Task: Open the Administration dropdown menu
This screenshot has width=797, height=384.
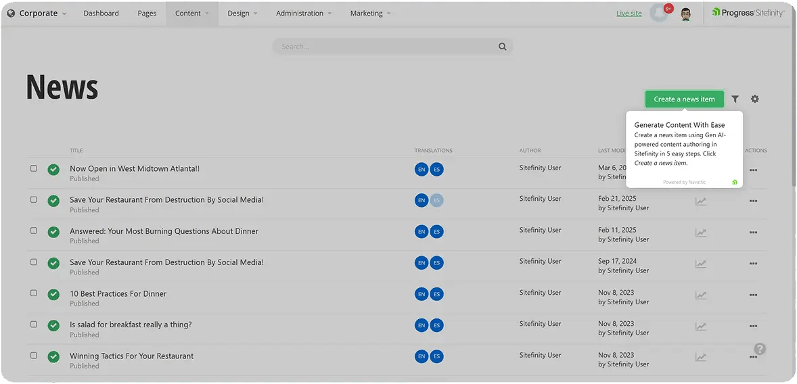Action: point(304,14)
